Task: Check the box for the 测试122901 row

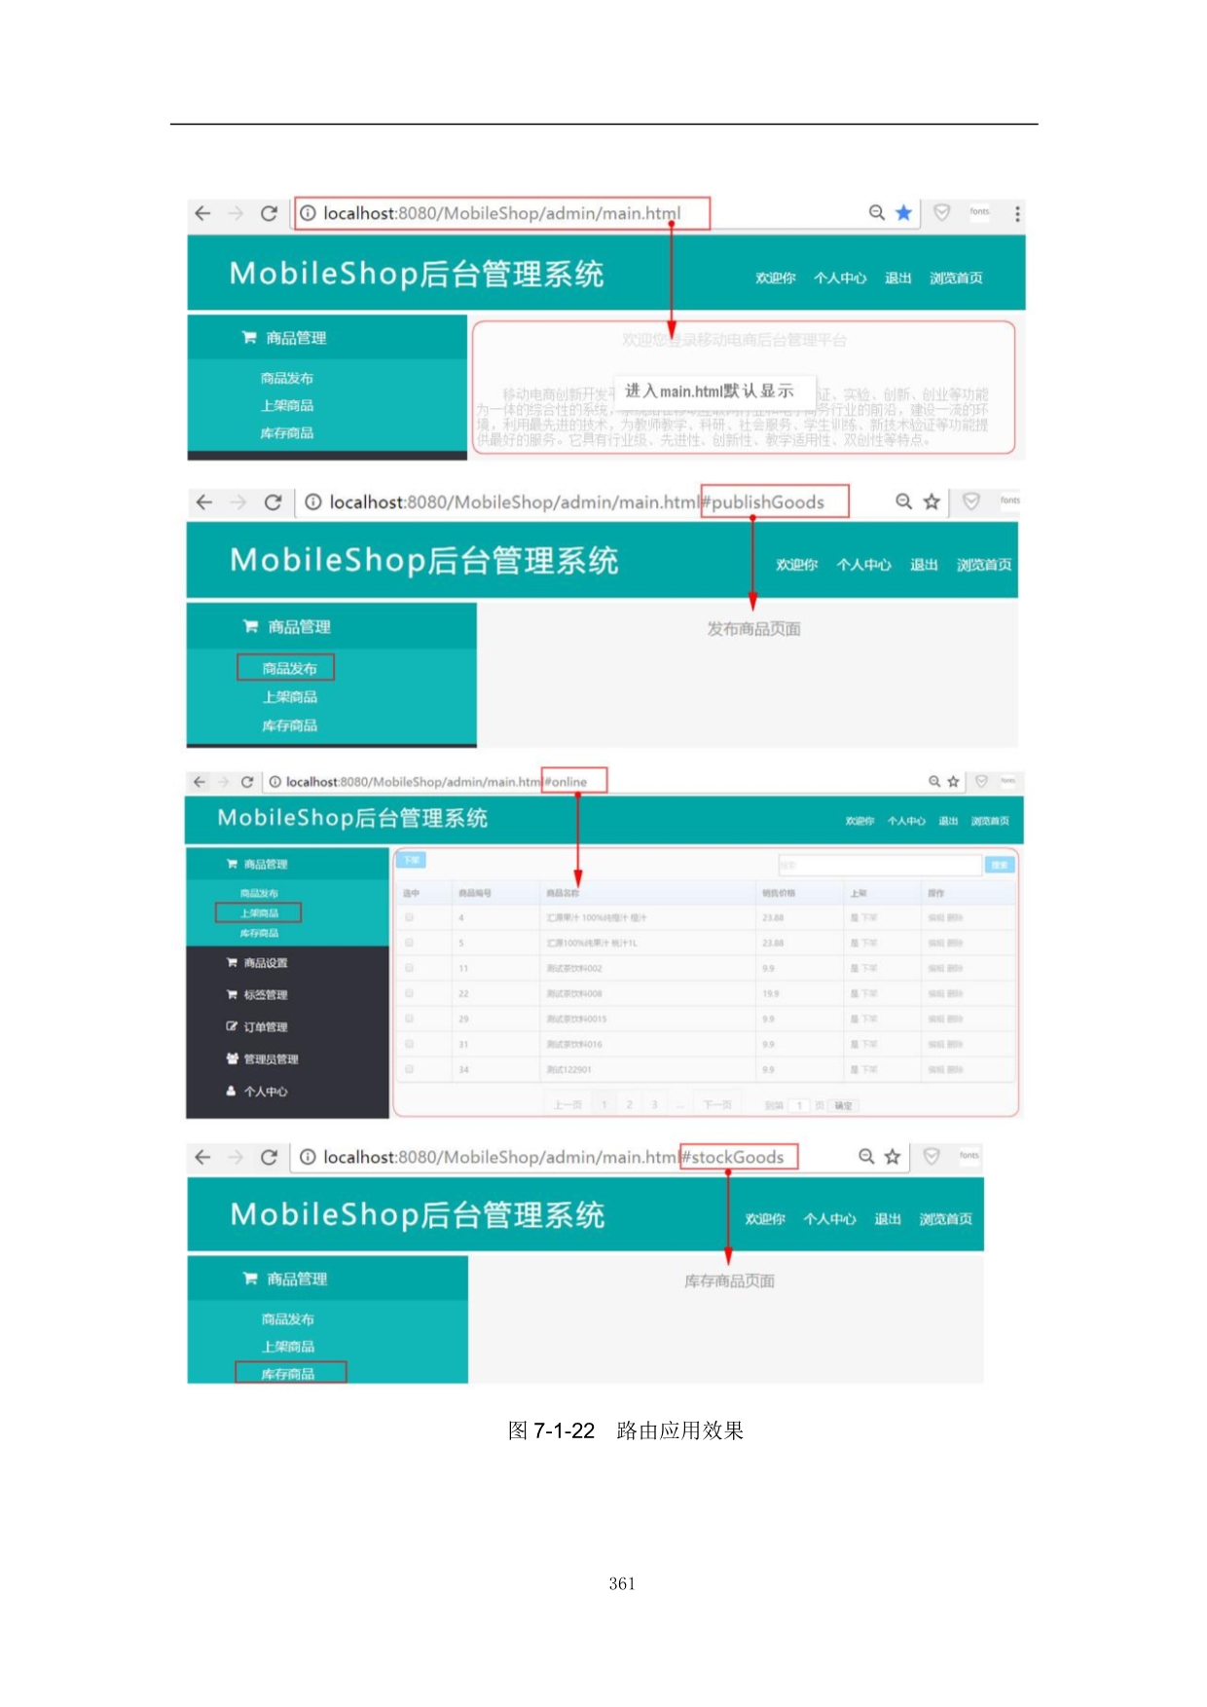Action: pos(409,1069)
